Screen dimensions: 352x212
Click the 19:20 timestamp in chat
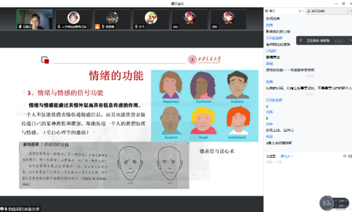310,76
